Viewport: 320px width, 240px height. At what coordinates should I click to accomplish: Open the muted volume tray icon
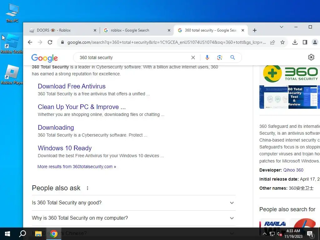[279, 234]
